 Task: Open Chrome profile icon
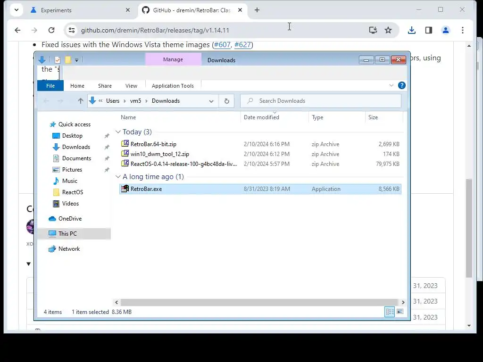tap(445, 30)
